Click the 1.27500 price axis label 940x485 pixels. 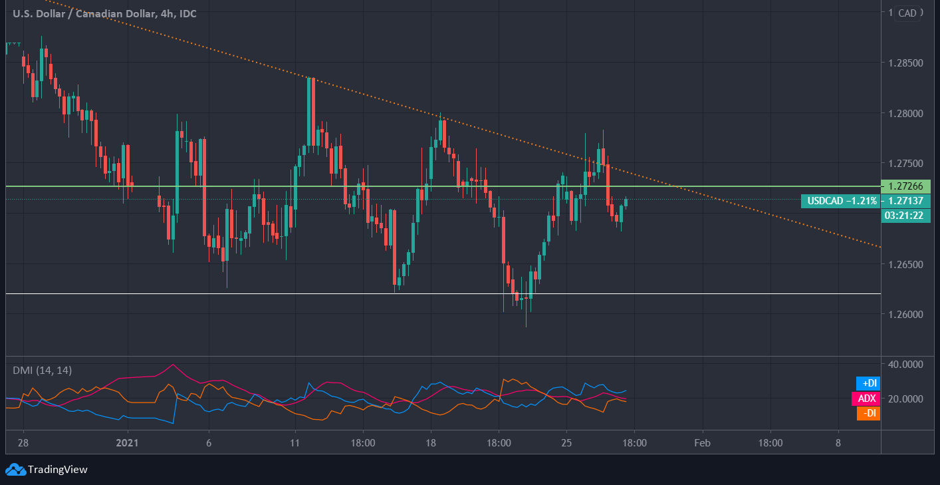coord(905,164)
